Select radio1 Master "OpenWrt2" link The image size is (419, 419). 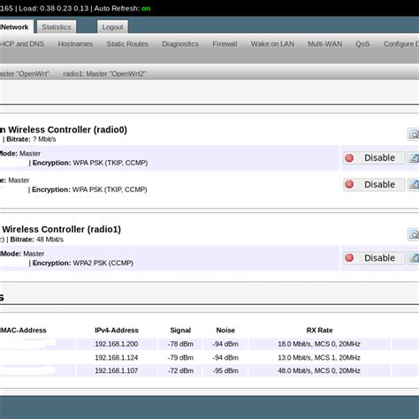coord(104,73)
